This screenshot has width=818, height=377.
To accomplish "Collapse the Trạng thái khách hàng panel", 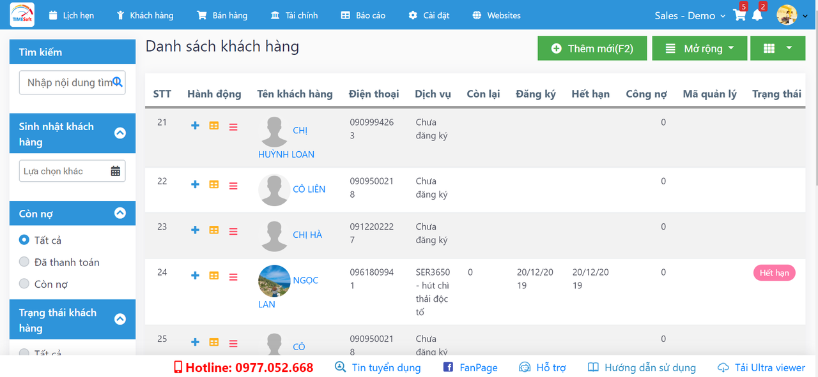I will pos(120,319).
